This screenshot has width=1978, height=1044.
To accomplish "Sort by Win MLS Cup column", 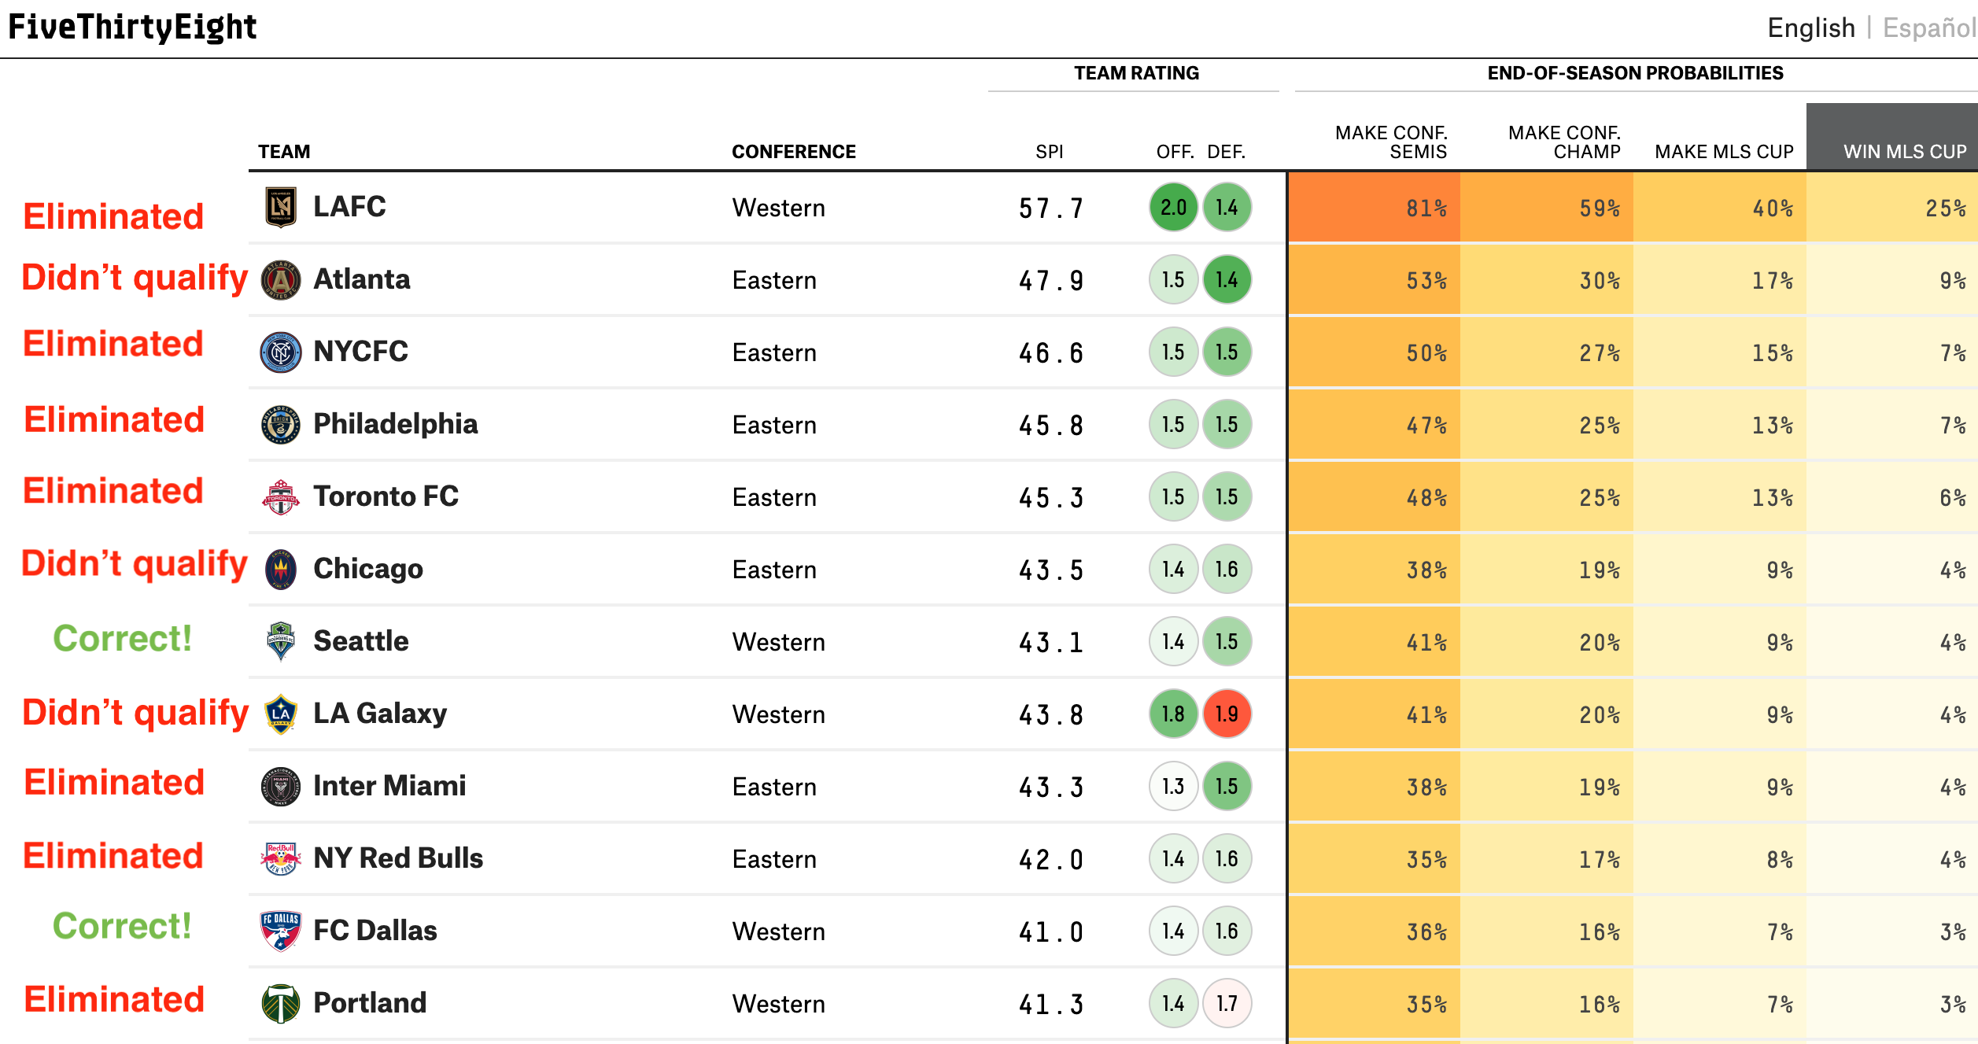I will 1904,152.
